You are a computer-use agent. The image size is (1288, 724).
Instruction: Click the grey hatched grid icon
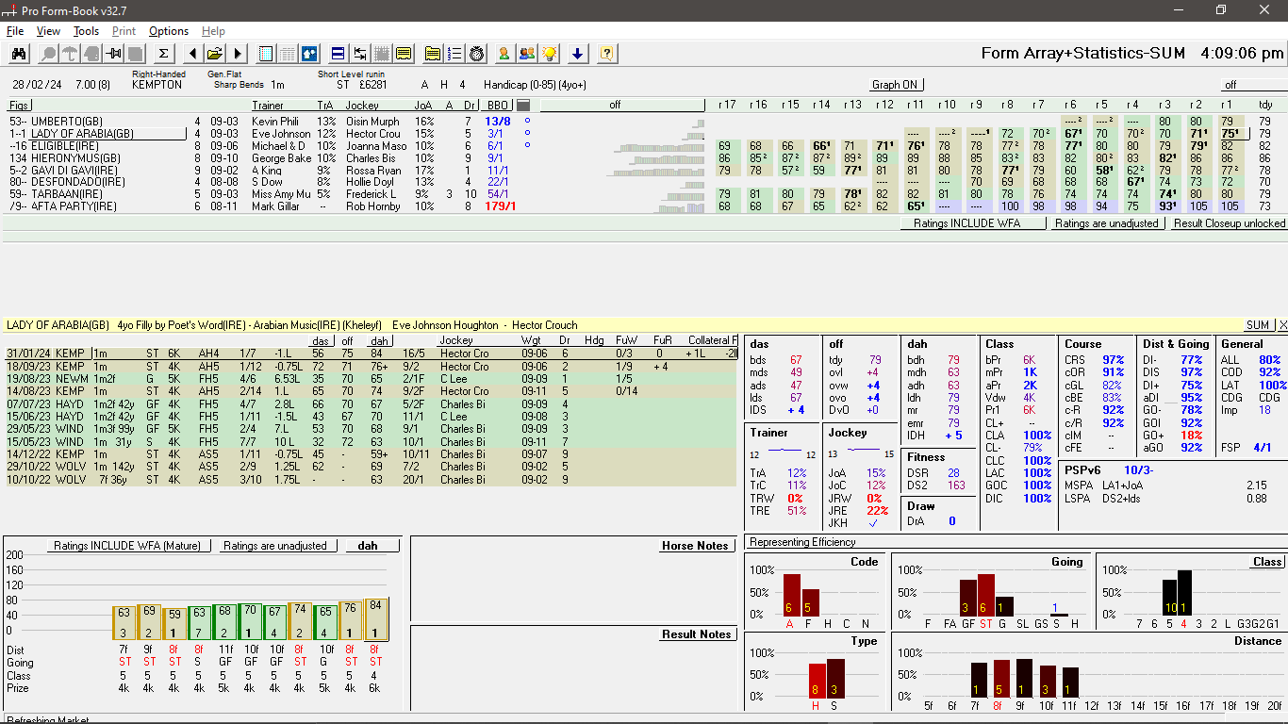point(382,54)
